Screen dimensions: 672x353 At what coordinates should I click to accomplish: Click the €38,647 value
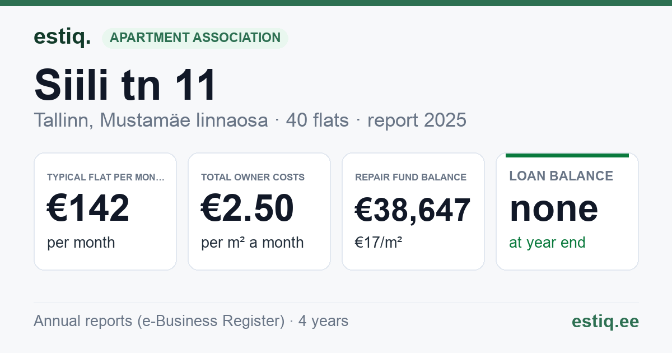point(413,210)
